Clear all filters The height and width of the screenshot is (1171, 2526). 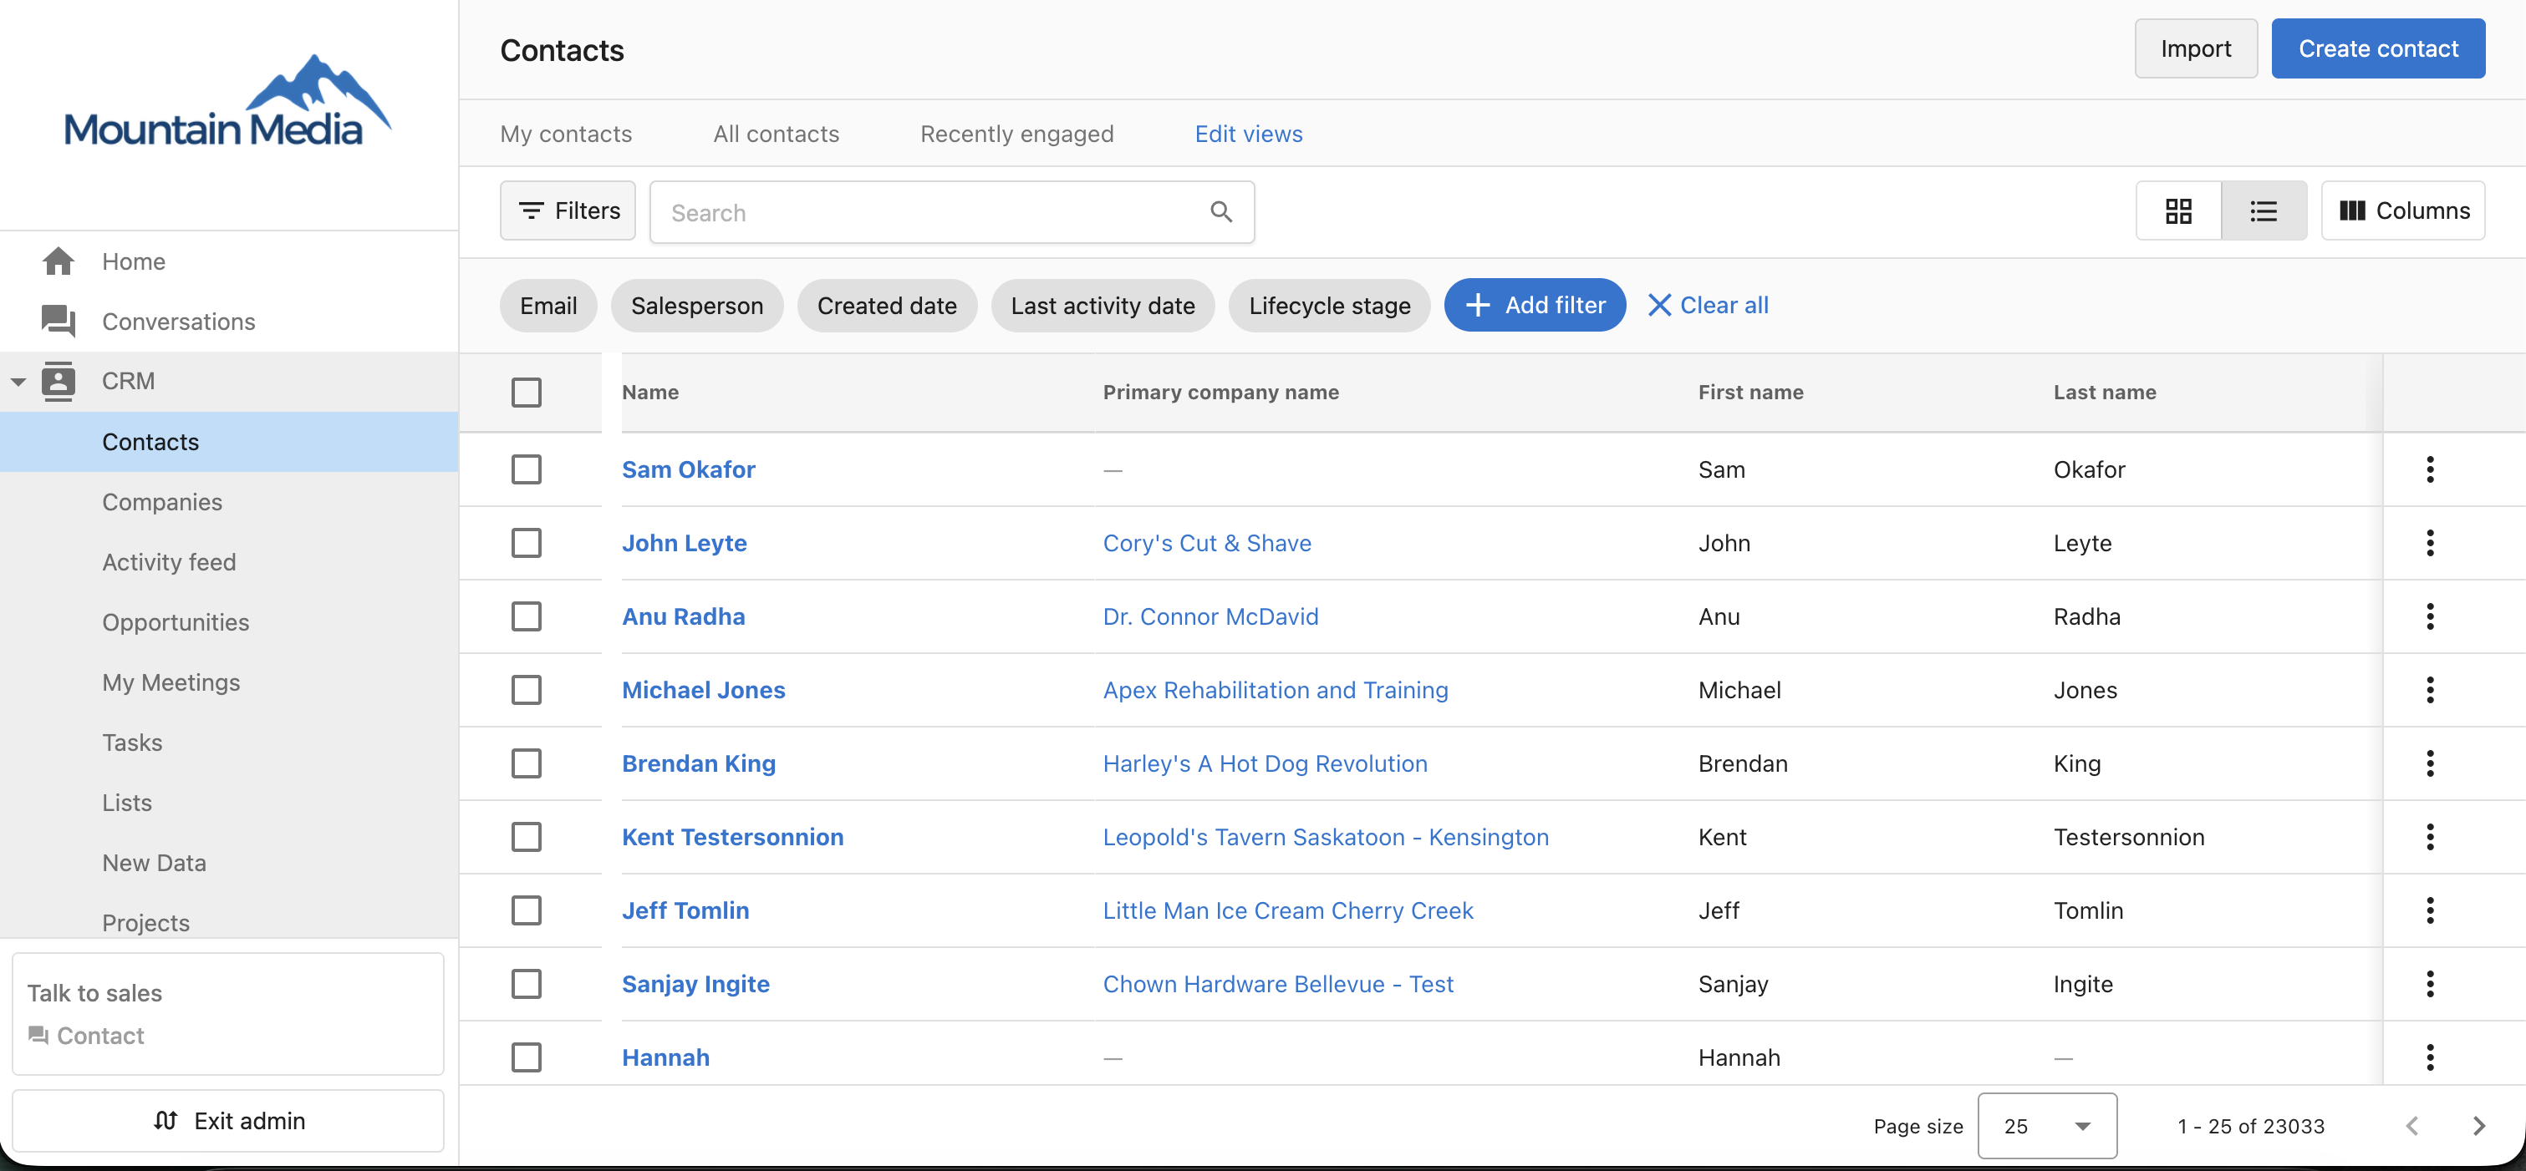(x=1709, y=306)
